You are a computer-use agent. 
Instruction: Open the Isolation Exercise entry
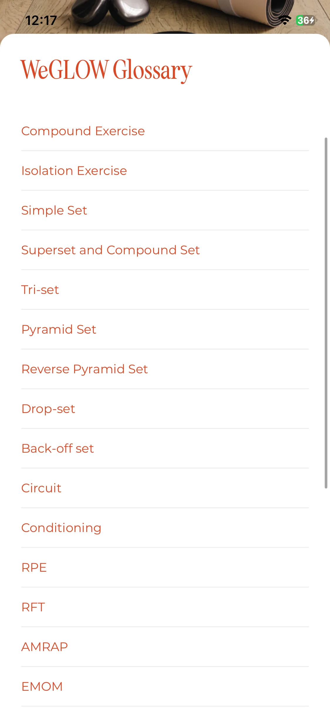click(x=74, y=171)
